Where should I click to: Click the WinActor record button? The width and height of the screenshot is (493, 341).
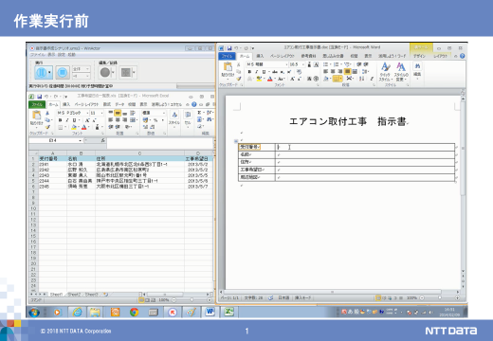[x=104, y=72]
